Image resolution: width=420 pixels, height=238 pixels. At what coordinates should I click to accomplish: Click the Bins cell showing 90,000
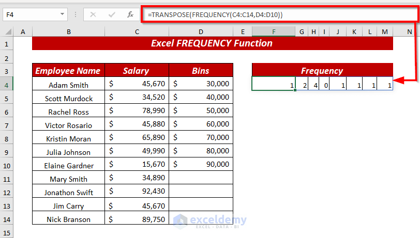click(201, 164)
